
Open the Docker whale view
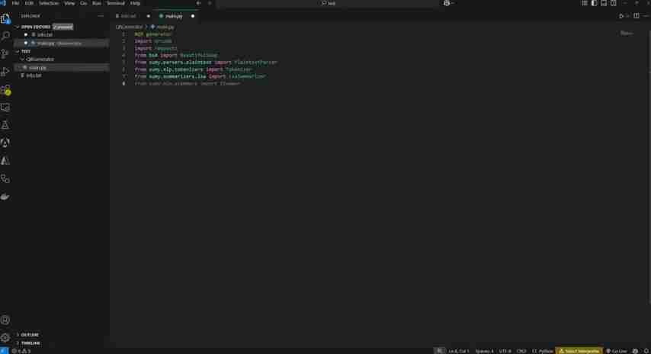click(5, 197)
